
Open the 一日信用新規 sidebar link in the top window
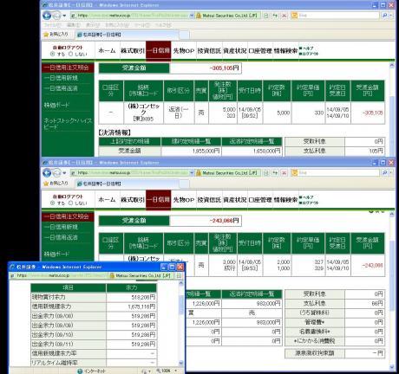click(x=61, y=78)
